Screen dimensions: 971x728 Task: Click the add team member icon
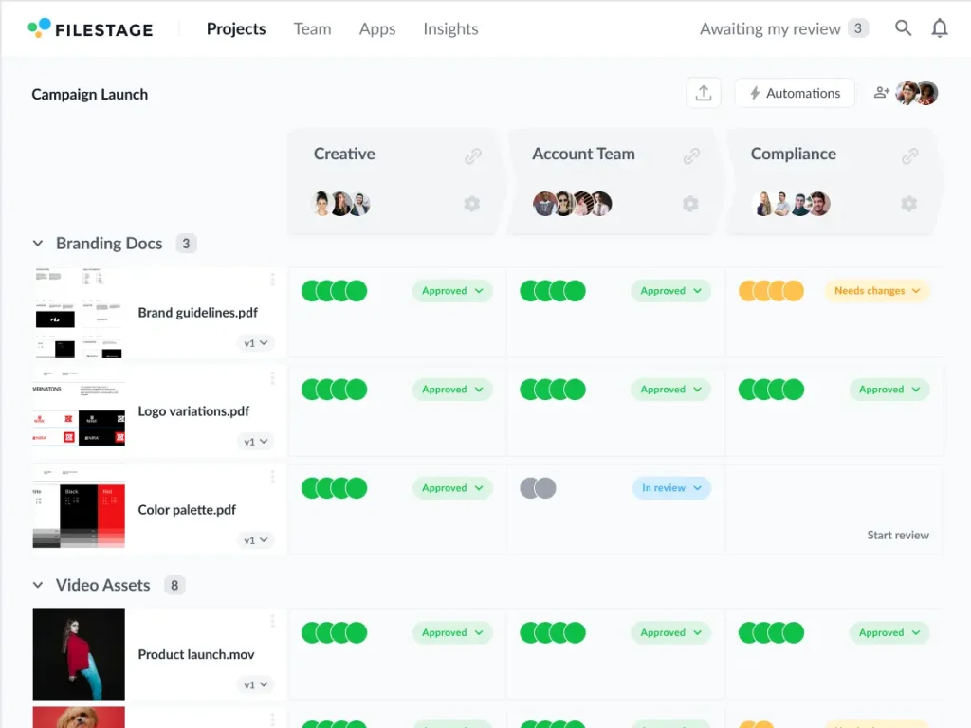882,93
